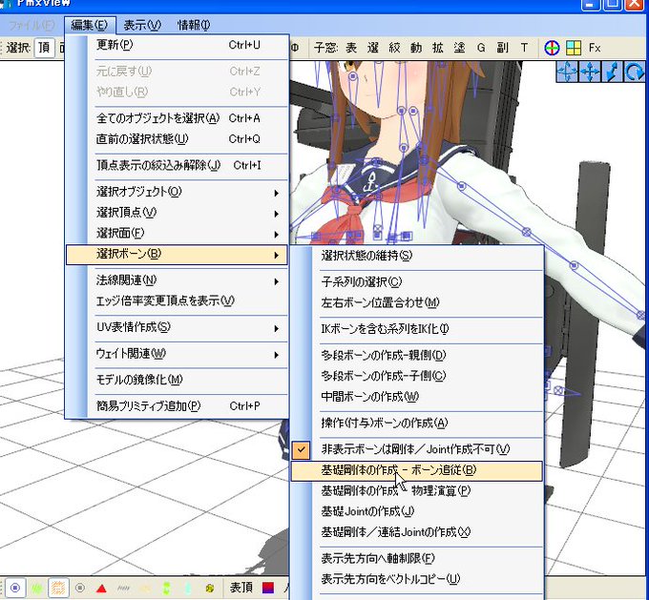This screenshot has width=649, height=600.
Task: Select the 3D rotate gizmo icon
Action: click(567, 72)
